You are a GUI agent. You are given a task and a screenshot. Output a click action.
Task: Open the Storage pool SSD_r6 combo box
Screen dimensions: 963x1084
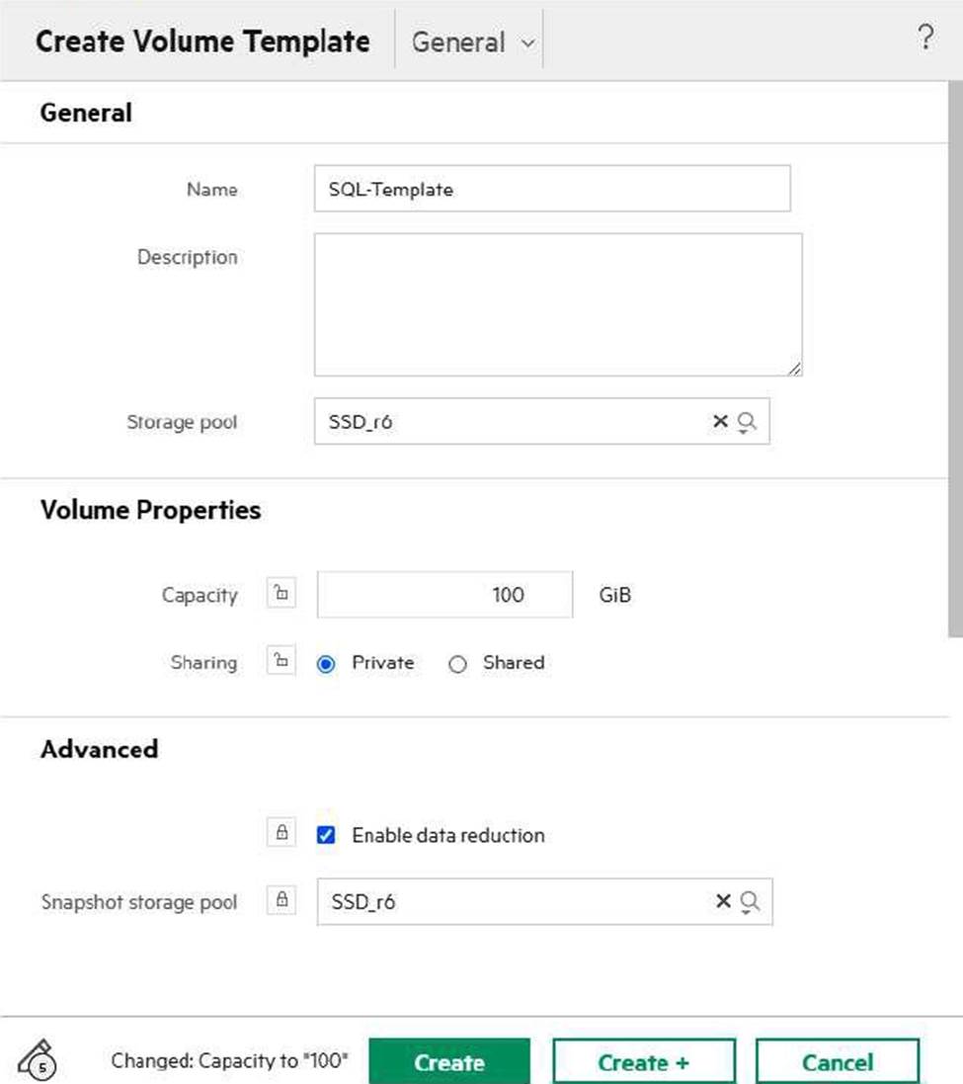(x=541, y=421)
